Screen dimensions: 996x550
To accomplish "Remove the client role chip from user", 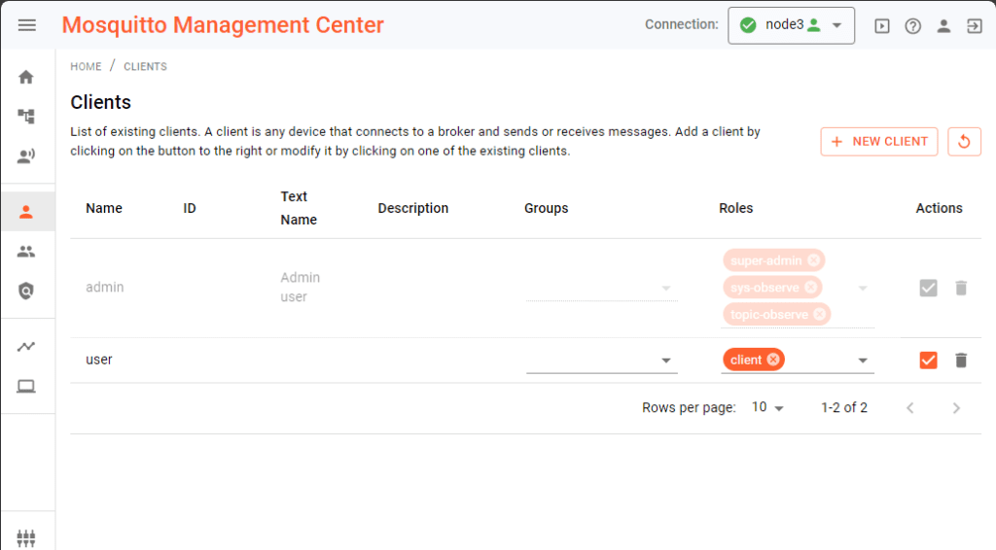I will click(x=773, y=360).
